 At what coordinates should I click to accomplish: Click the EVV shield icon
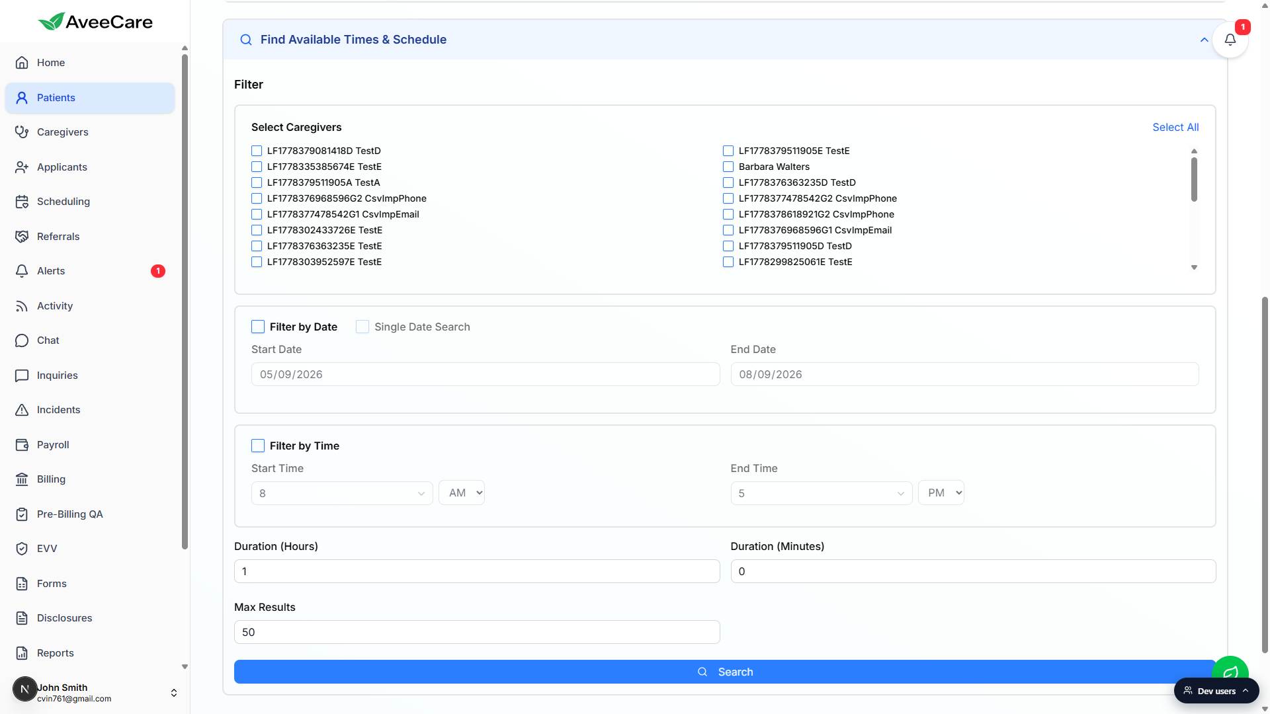click(22, 549)
